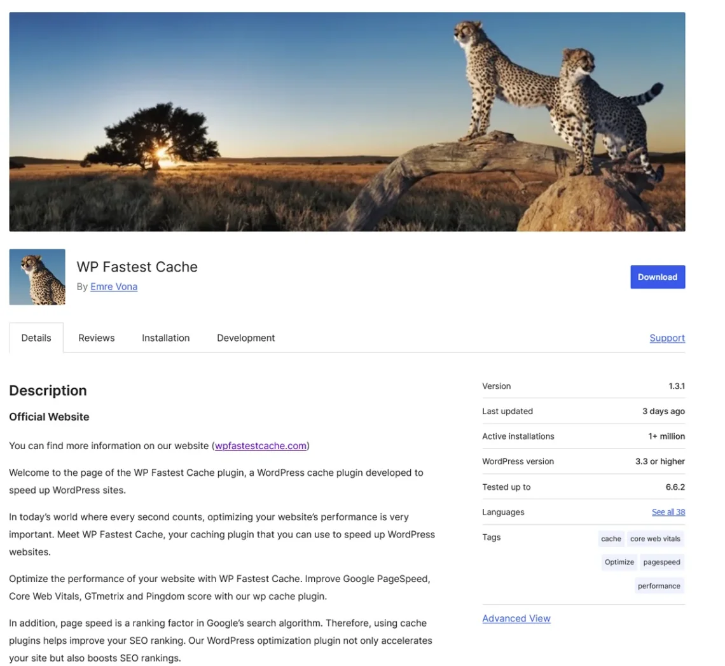The width and height of the screenshot is (725, 666).
Task: Open the Support page
Action: click(666, 338)
